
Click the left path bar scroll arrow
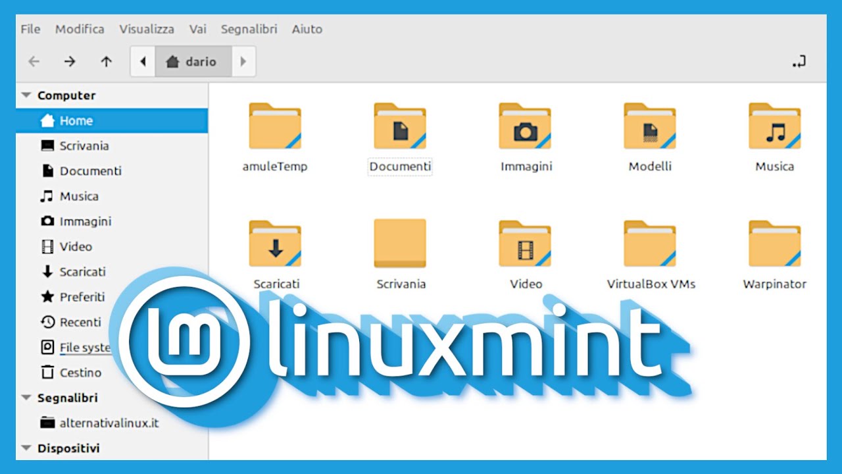click(x=143, y=62)
